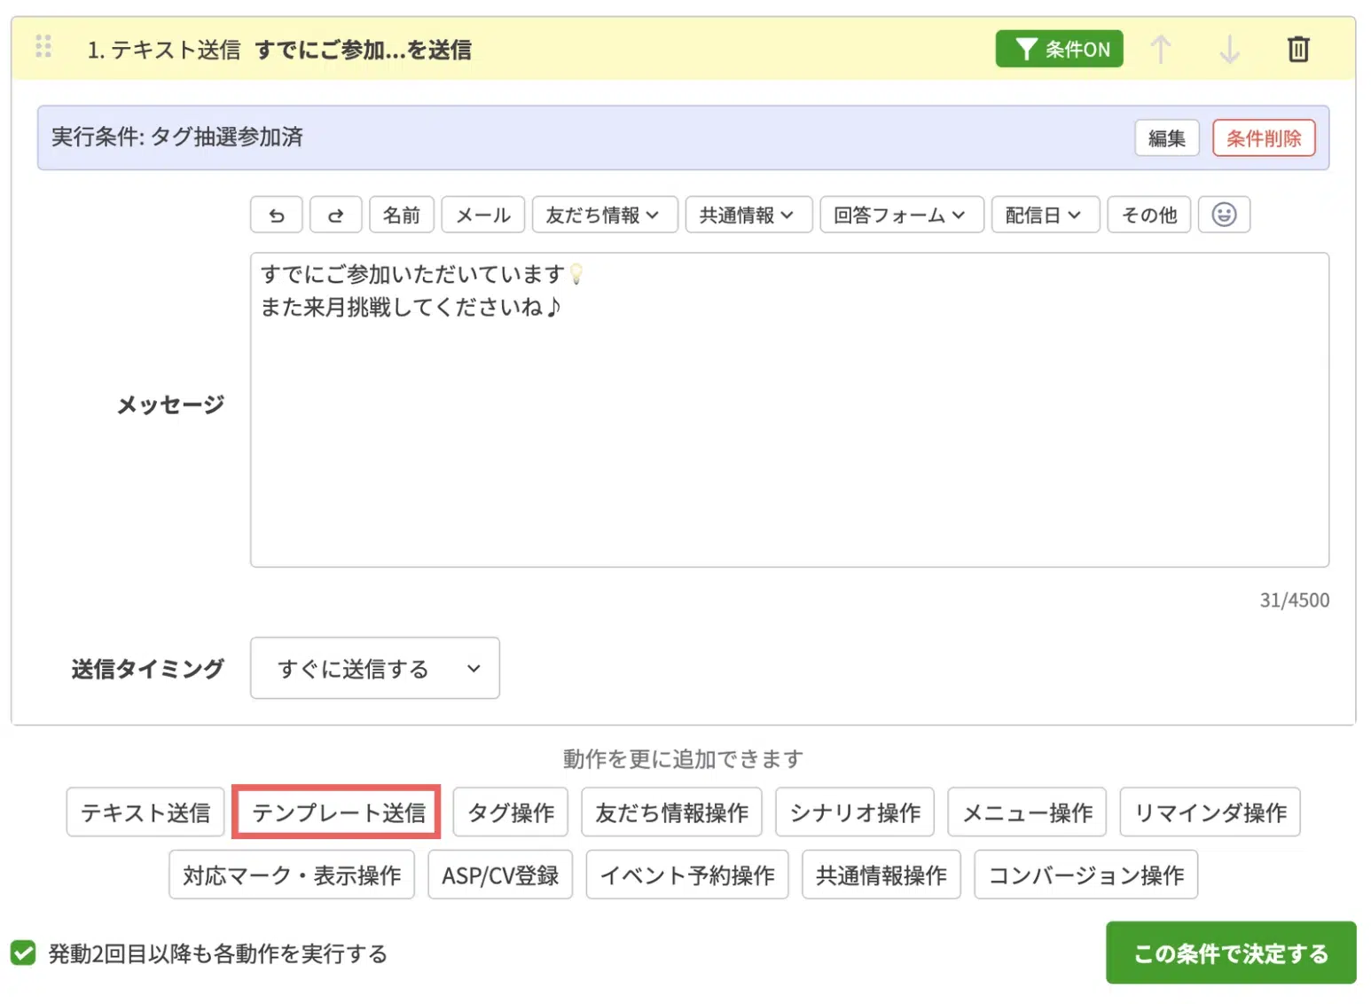
Task: Add a シナリオ操作 action
Action: pyautogui.click(x=855, y=812)
